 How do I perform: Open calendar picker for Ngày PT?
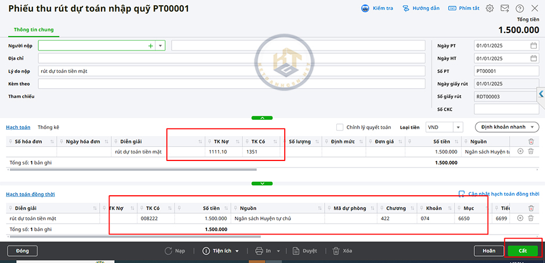click(533, 46)
